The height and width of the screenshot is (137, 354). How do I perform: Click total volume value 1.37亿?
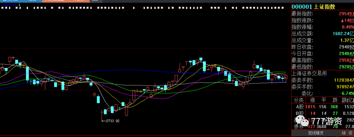[x=347, y=41]
